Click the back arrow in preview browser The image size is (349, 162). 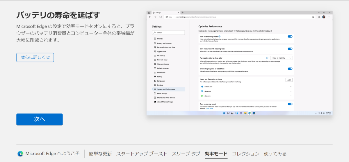click(x=150, y=17)
